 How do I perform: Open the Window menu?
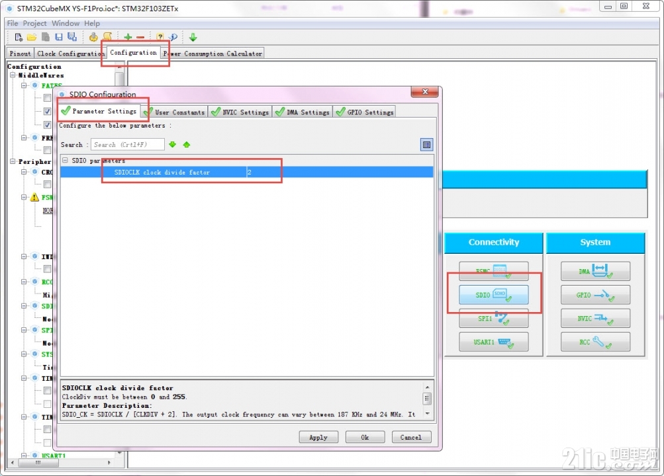tap(66, 23)
